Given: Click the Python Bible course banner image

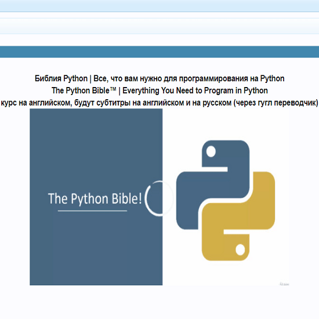Looking at the screenshot, I should (x=159, y=197).
